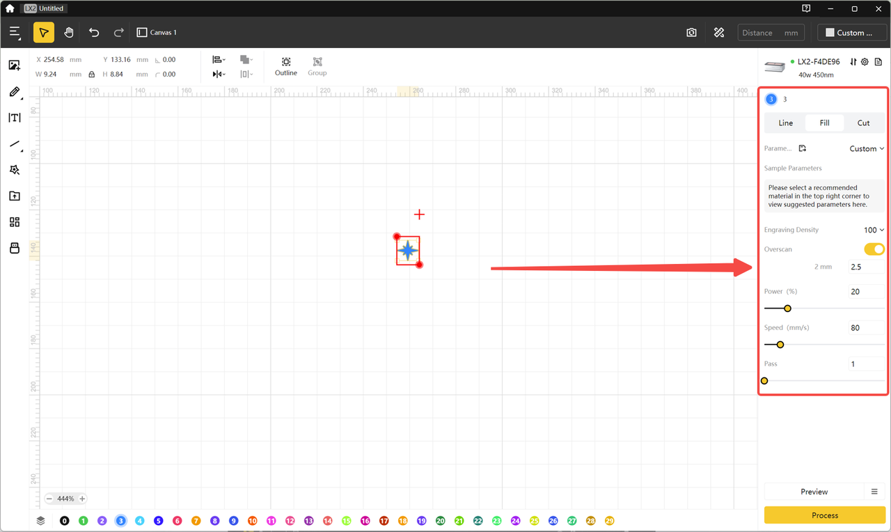Viewport: 891px width, 532px height.
Task: Pick the line drawing tool
Action: point(14,144)
